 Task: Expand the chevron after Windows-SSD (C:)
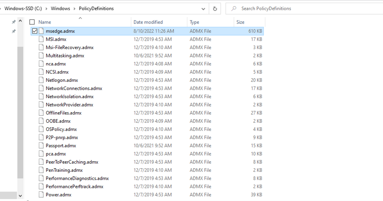pos(46,8)
